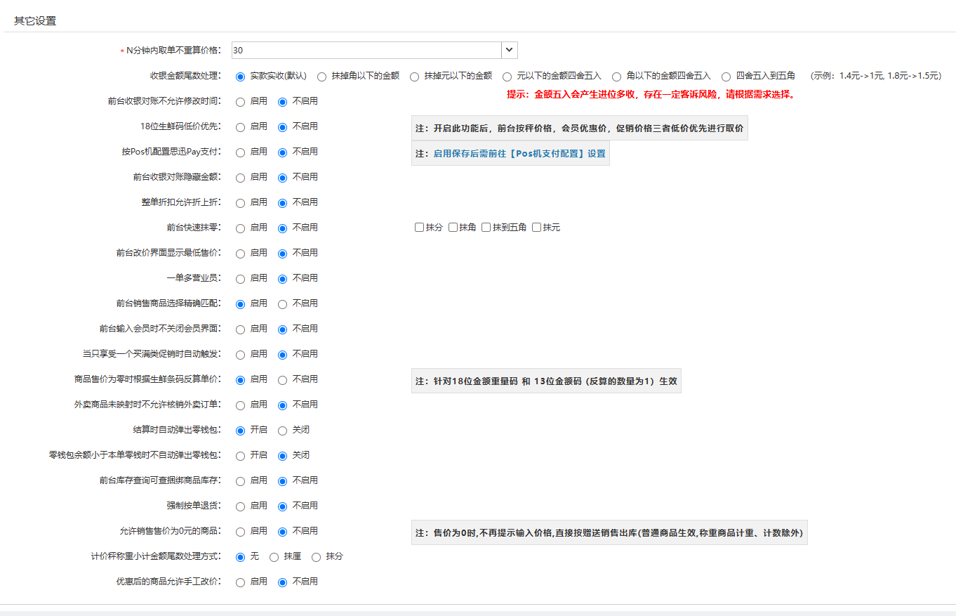Open the N分钟内取单不重算价格 dropdown arrow
Screen dimensions: 956x616
tap(510, 51)
